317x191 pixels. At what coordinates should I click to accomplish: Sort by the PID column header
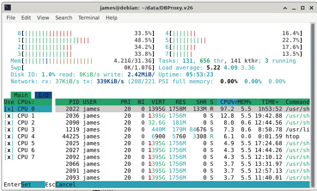point(74,102)
